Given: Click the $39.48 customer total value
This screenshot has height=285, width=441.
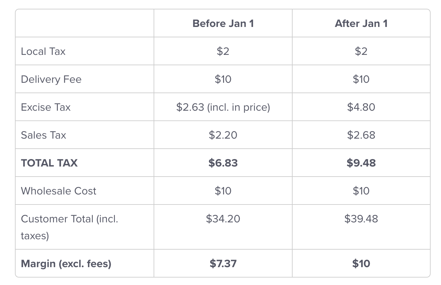Looking at the screenshot, I should pos(361,219).
